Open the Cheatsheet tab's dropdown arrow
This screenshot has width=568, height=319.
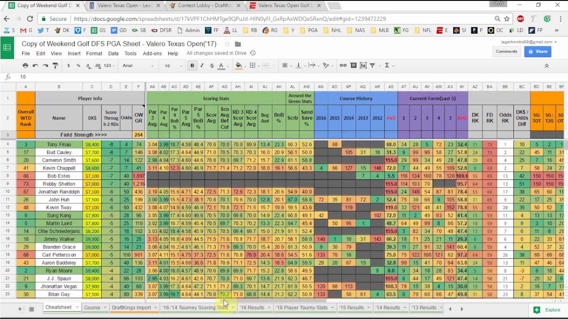tap(77, 307)
